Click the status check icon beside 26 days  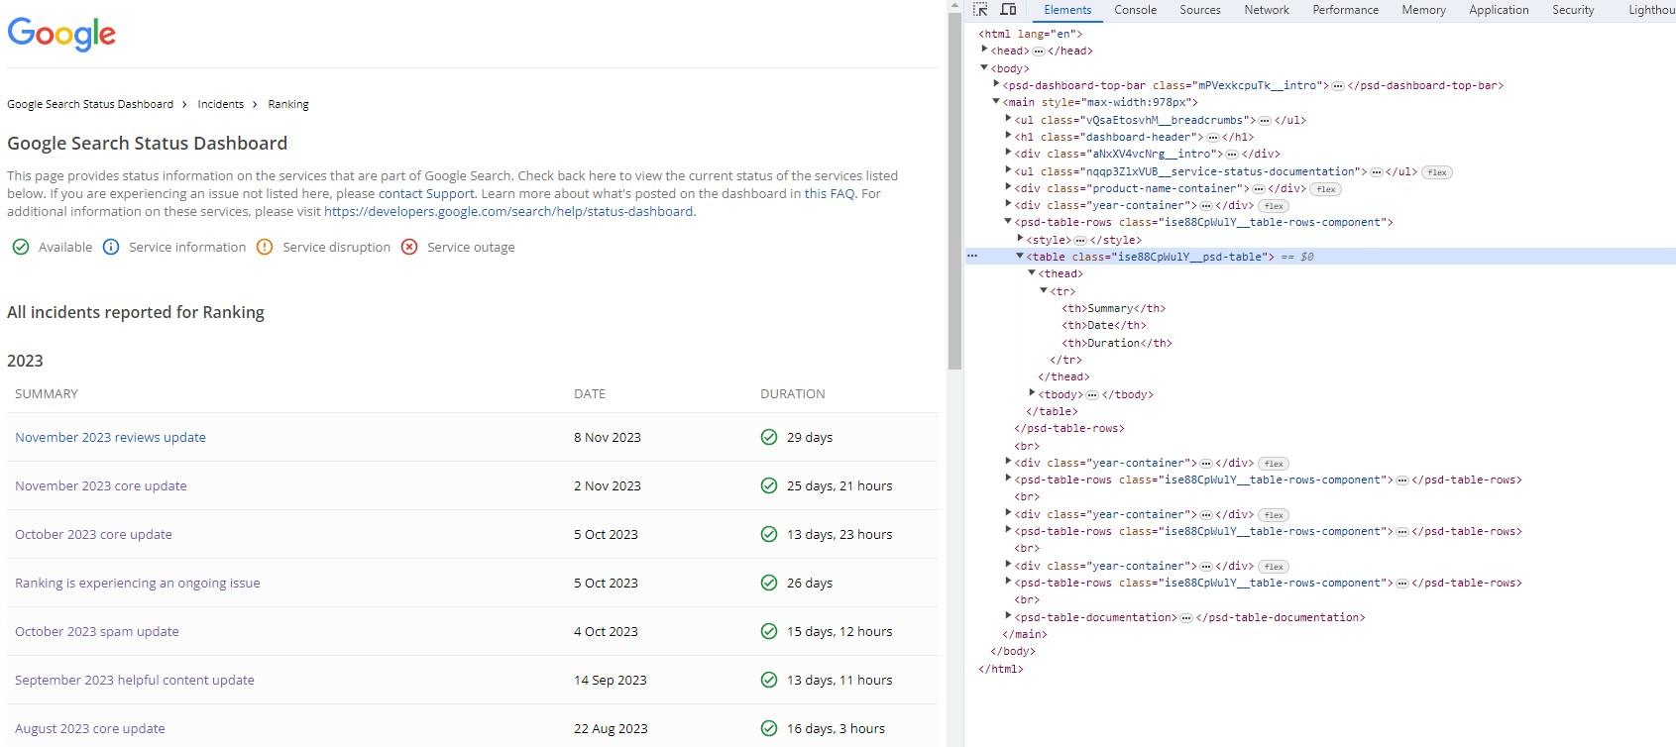769,583
